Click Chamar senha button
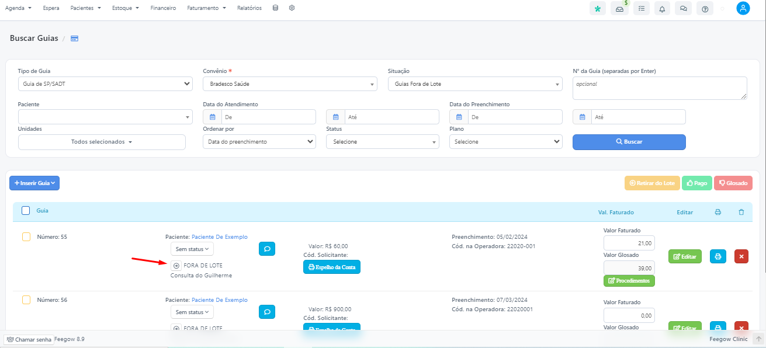 pyautogui.click(x=28, y=339)
